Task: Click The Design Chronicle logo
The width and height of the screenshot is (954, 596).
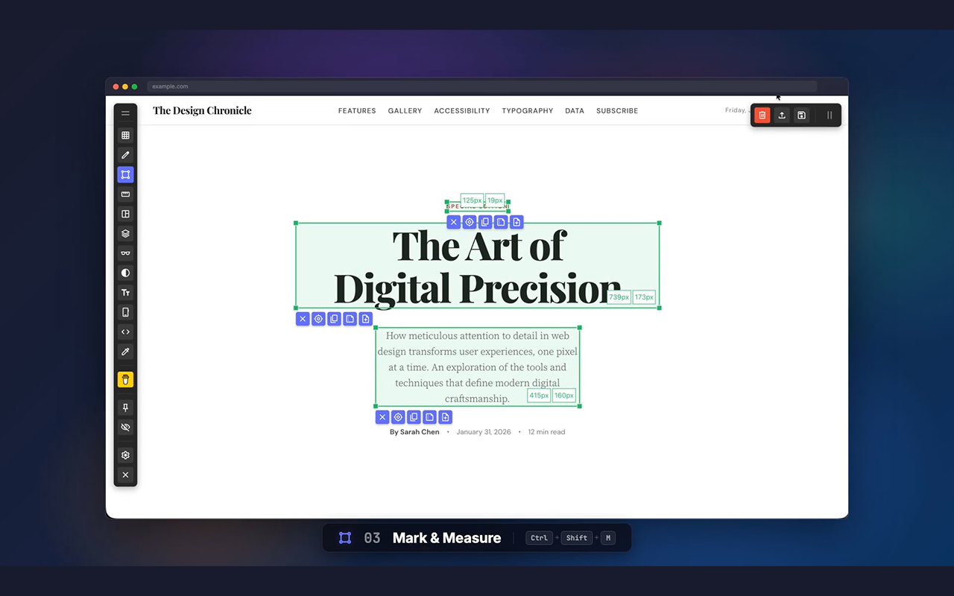Action: (x=202, y=110)
